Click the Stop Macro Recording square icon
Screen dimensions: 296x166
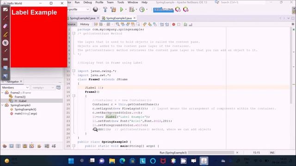pos(179,24)
